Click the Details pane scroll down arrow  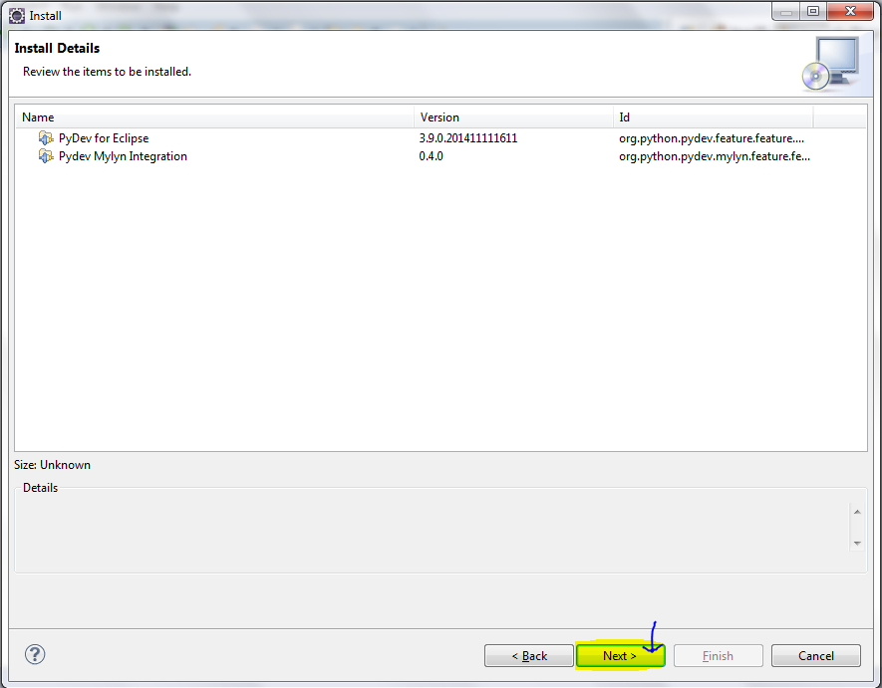[857, 543]
